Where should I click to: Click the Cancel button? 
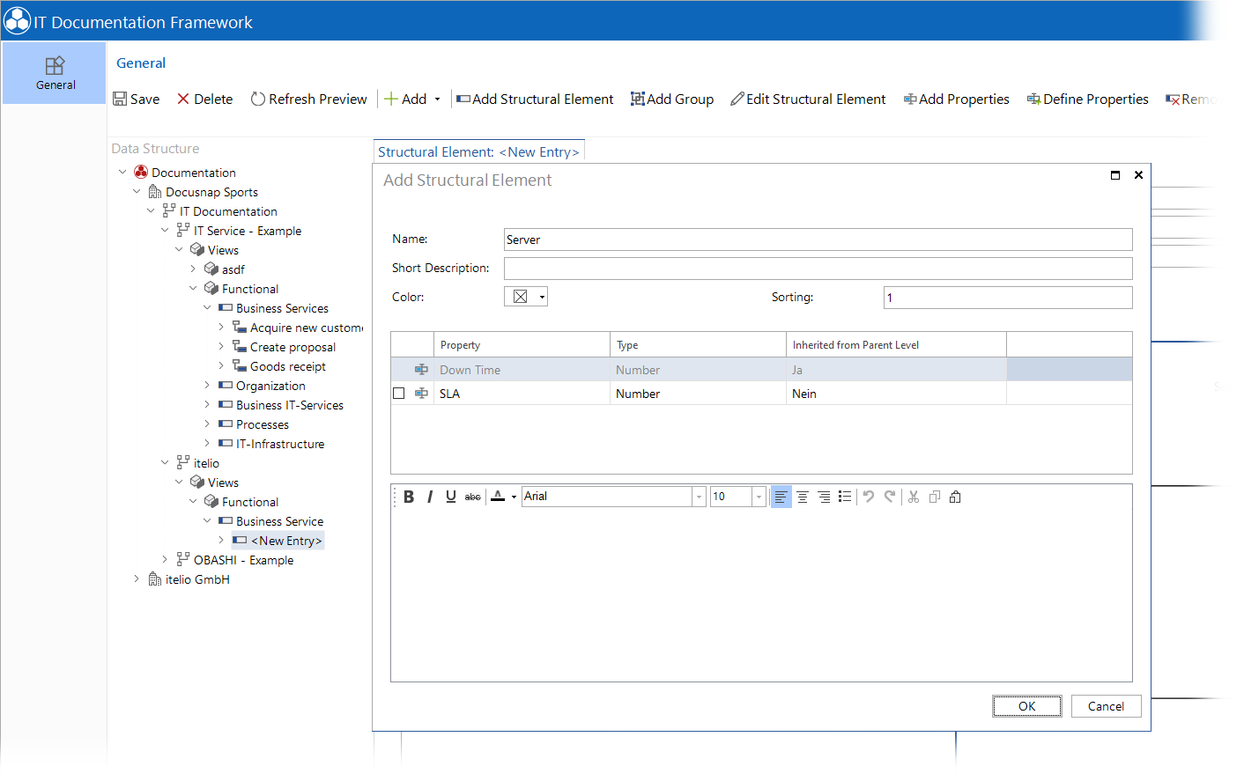click(1106, 706)
